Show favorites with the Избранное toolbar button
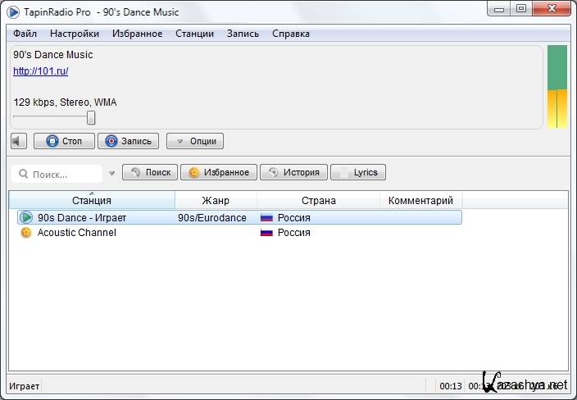Image resolution: width=577 pixels, height=400 pixels. click(219, 173)
